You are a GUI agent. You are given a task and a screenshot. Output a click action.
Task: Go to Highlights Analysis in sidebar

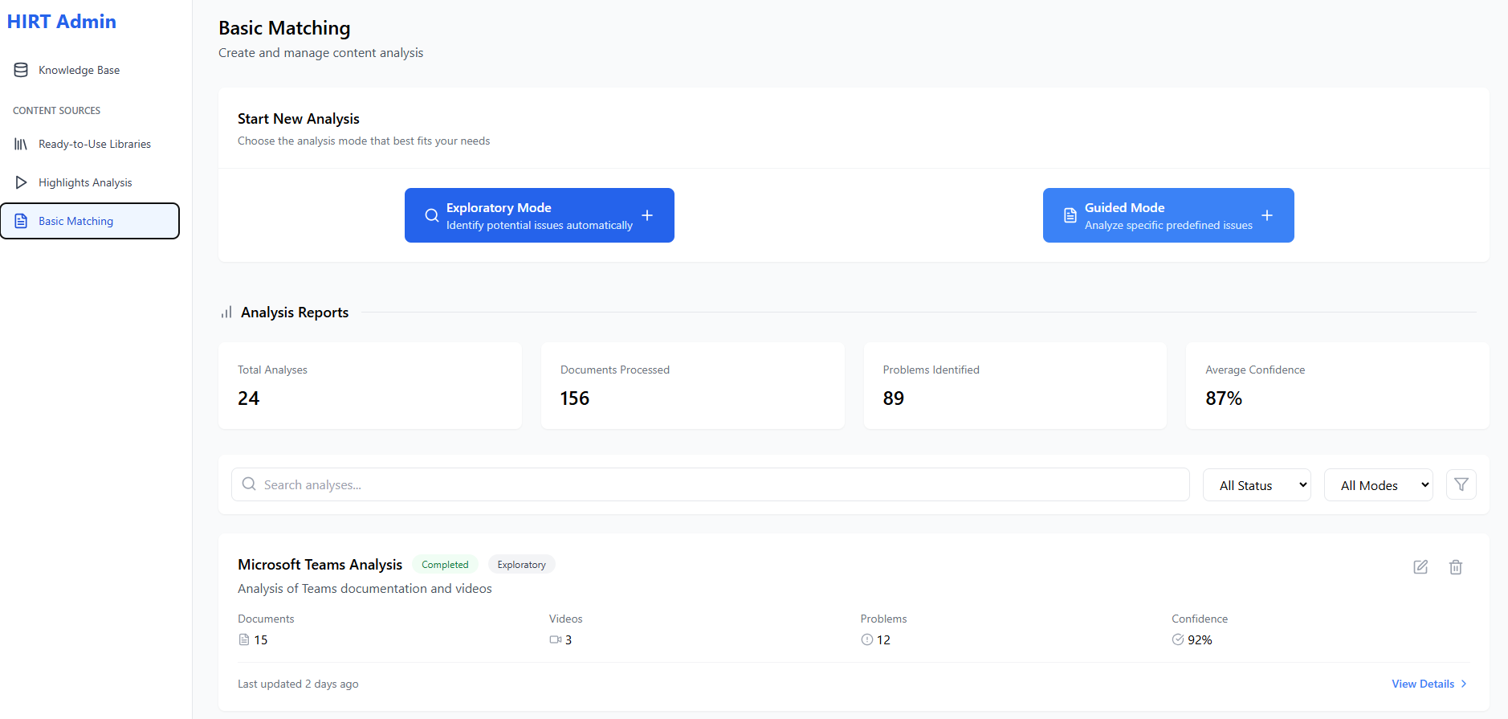tap(85, 182)
